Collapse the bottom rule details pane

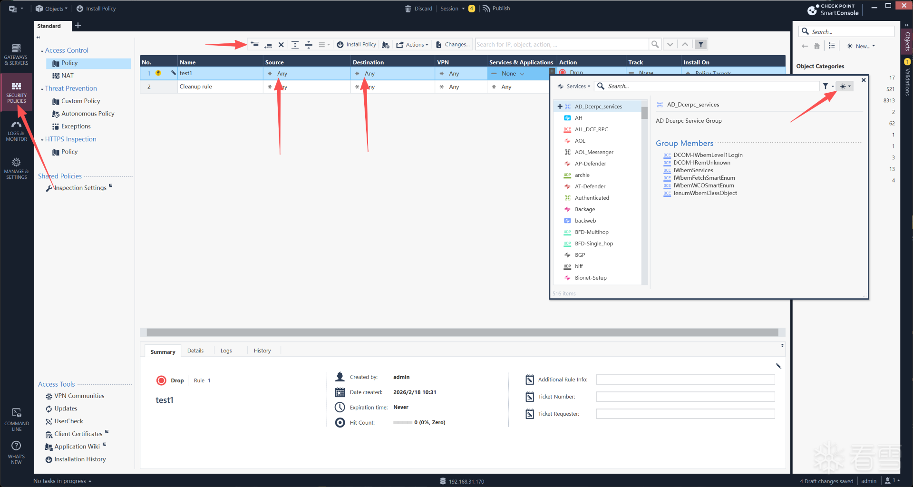[x=782, y=345]
